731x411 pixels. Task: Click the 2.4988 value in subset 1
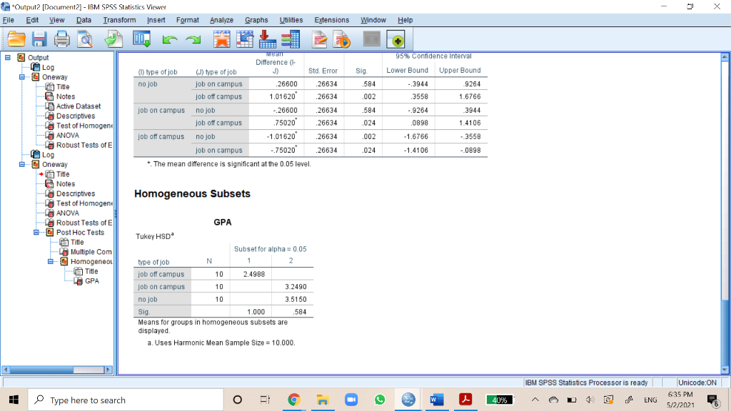(x=254, y=274)
